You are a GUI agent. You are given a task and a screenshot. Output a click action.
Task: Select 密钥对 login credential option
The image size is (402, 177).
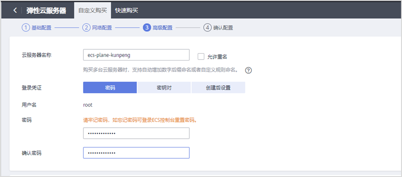(164, 88)
